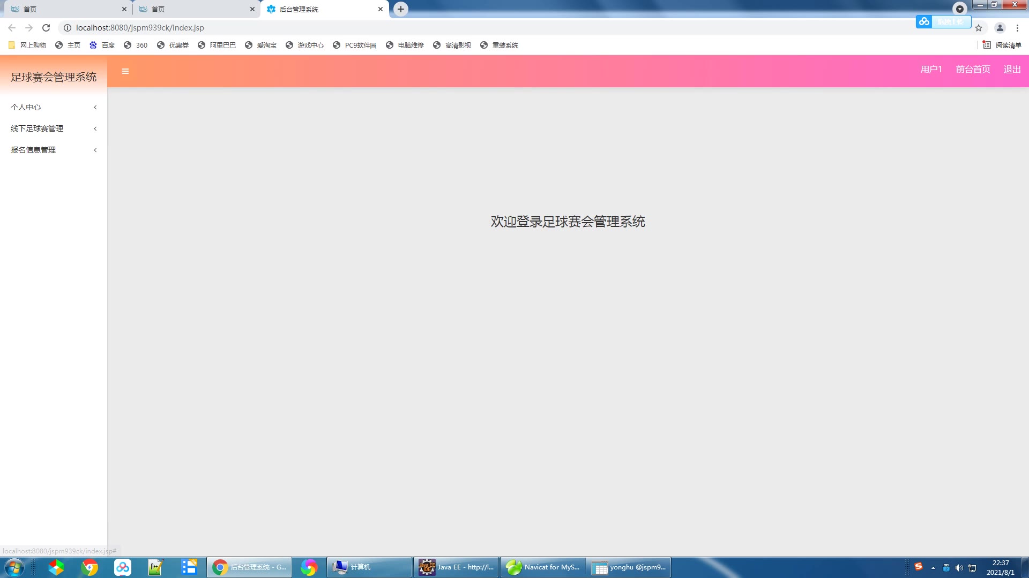The image size is (1029, 578).
Task: Bookmark this page with the star icon
Action: 979,28
